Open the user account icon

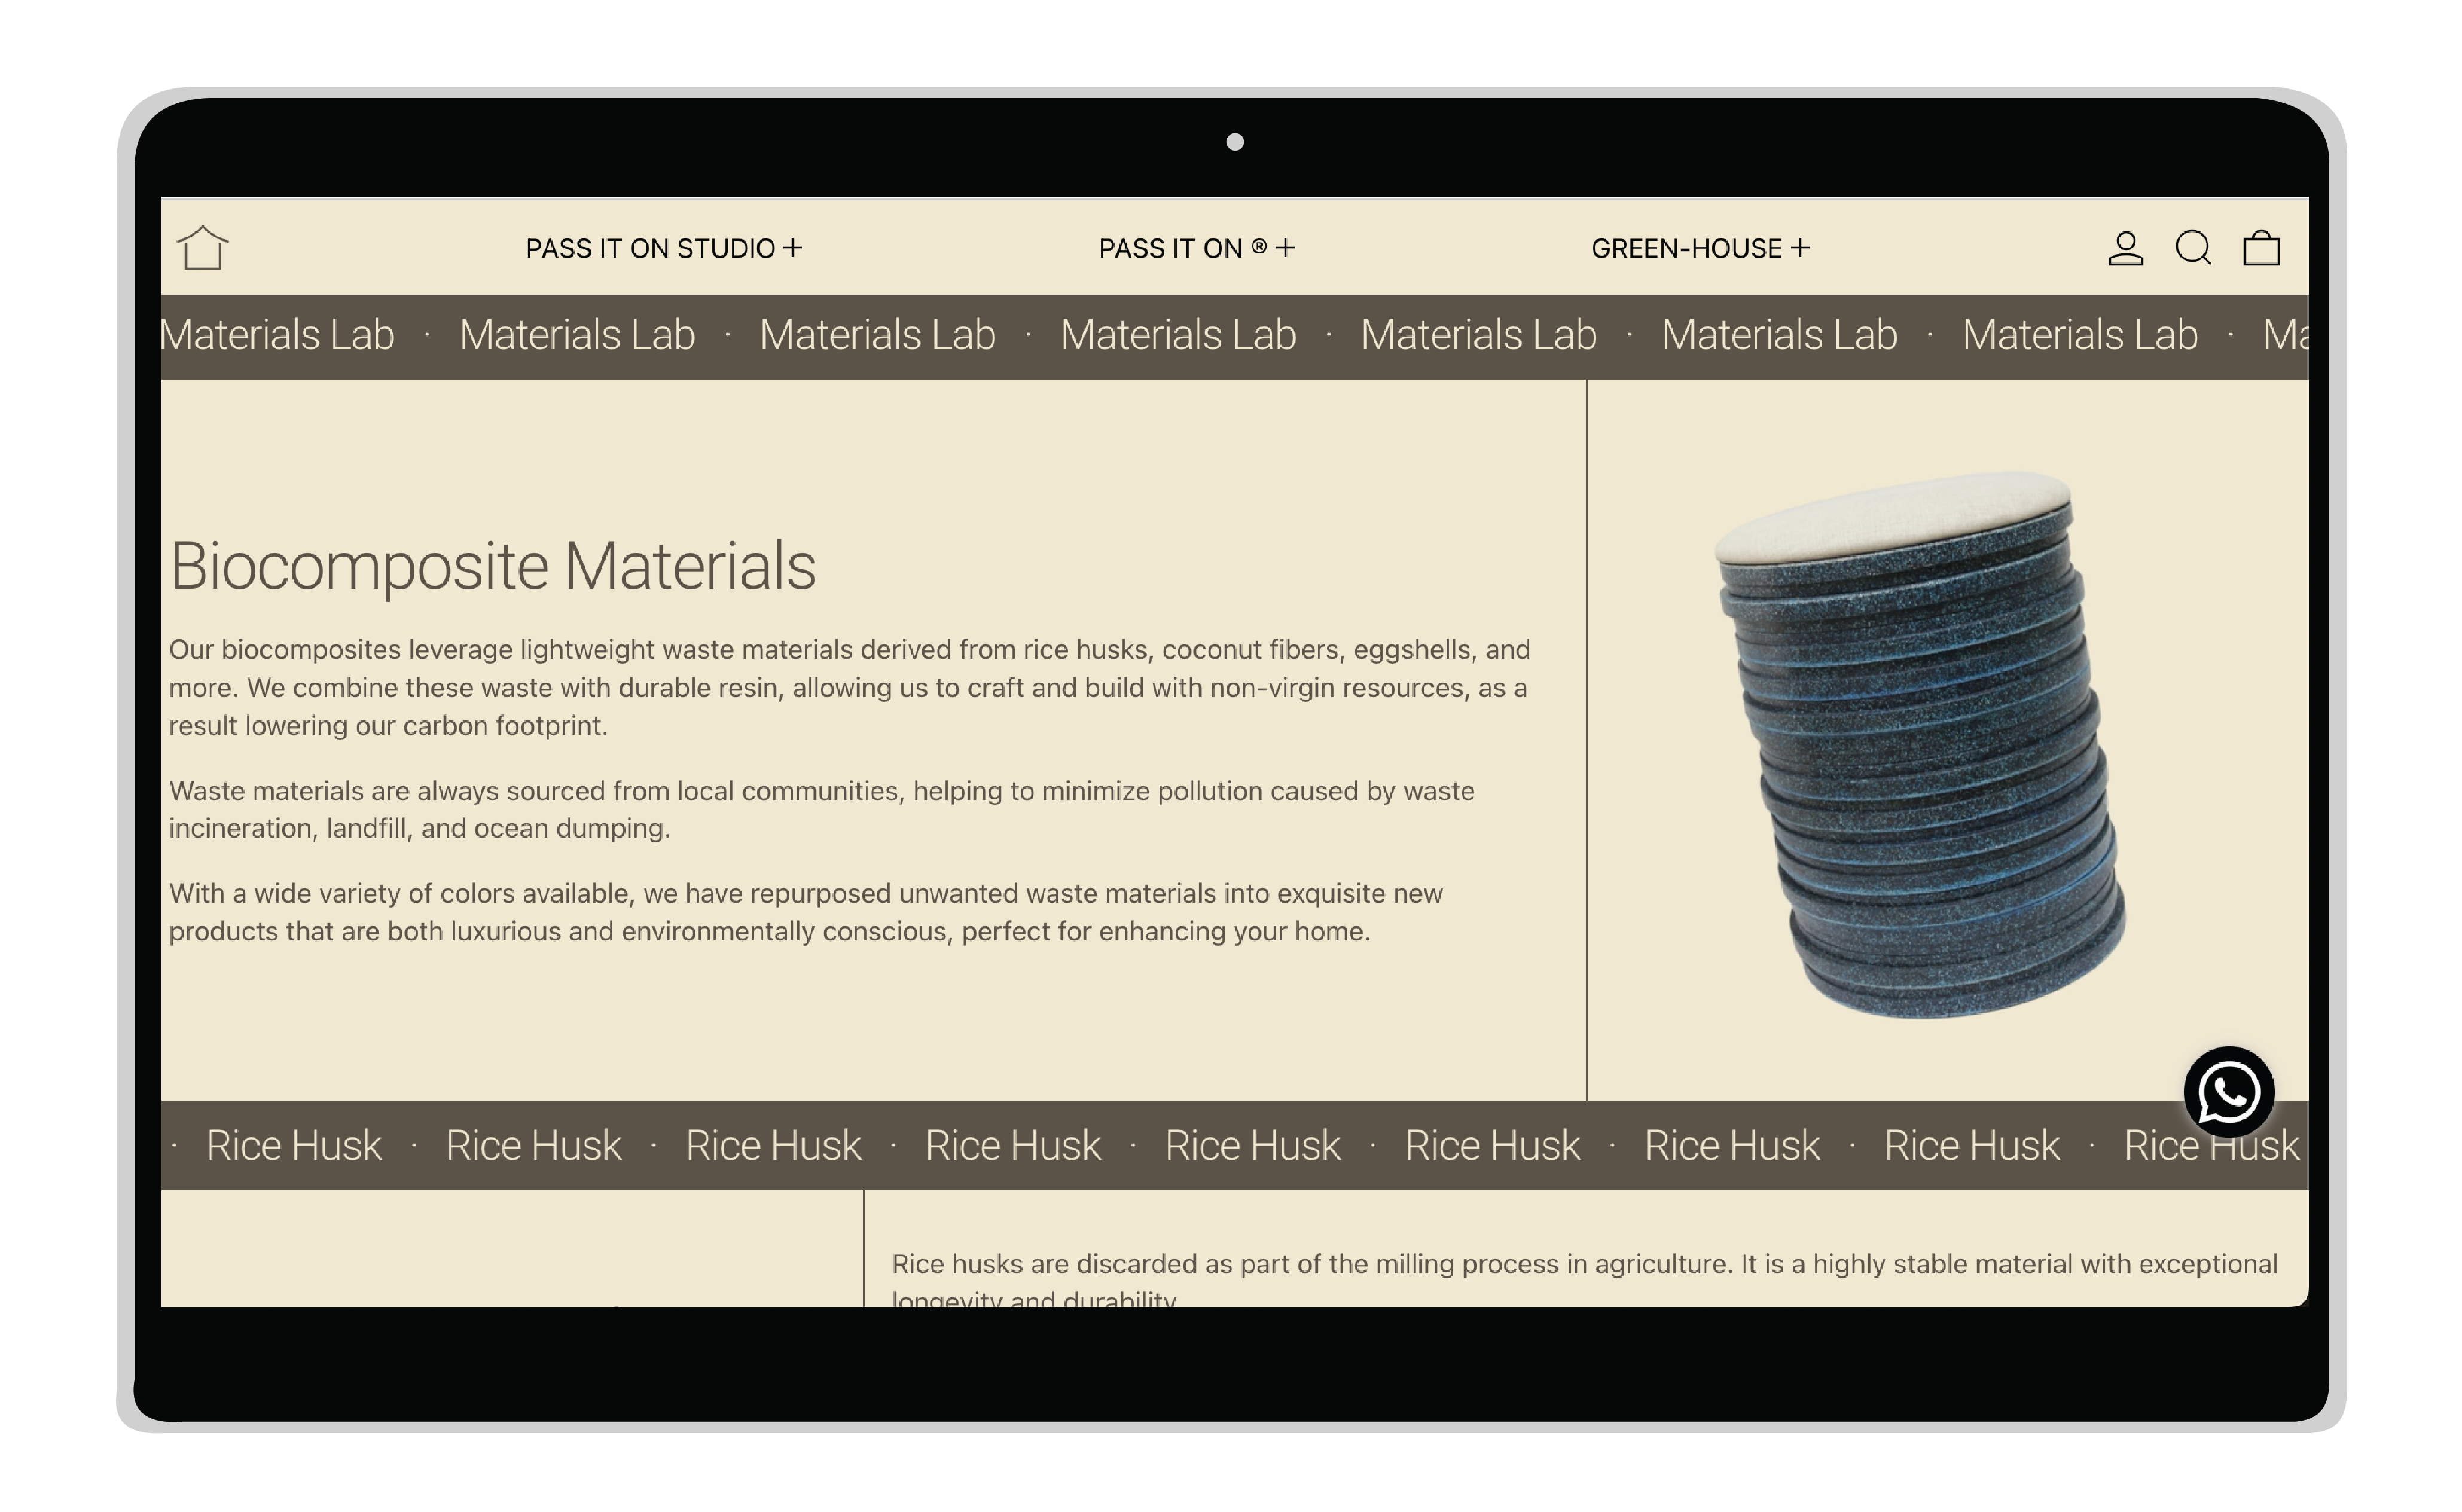(2125, 248)
